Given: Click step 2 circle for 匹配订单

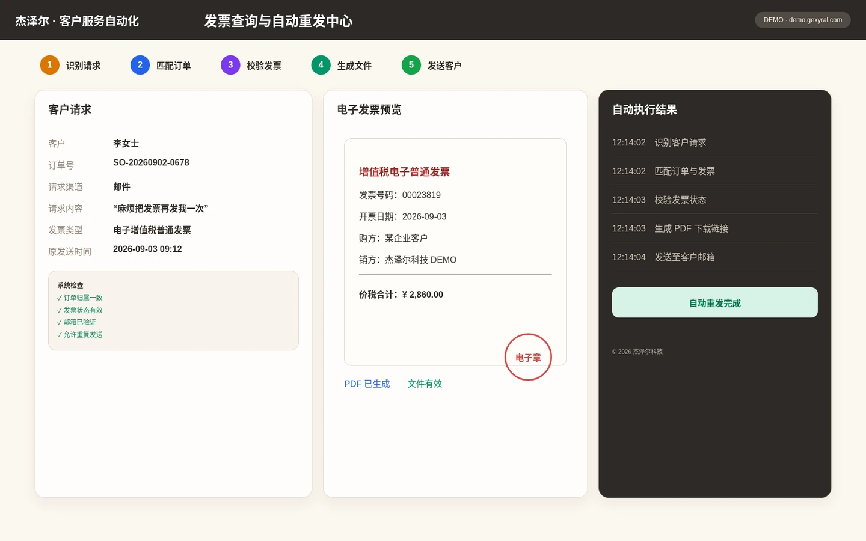Looking at the screenshot, I should tap(140, 65).
